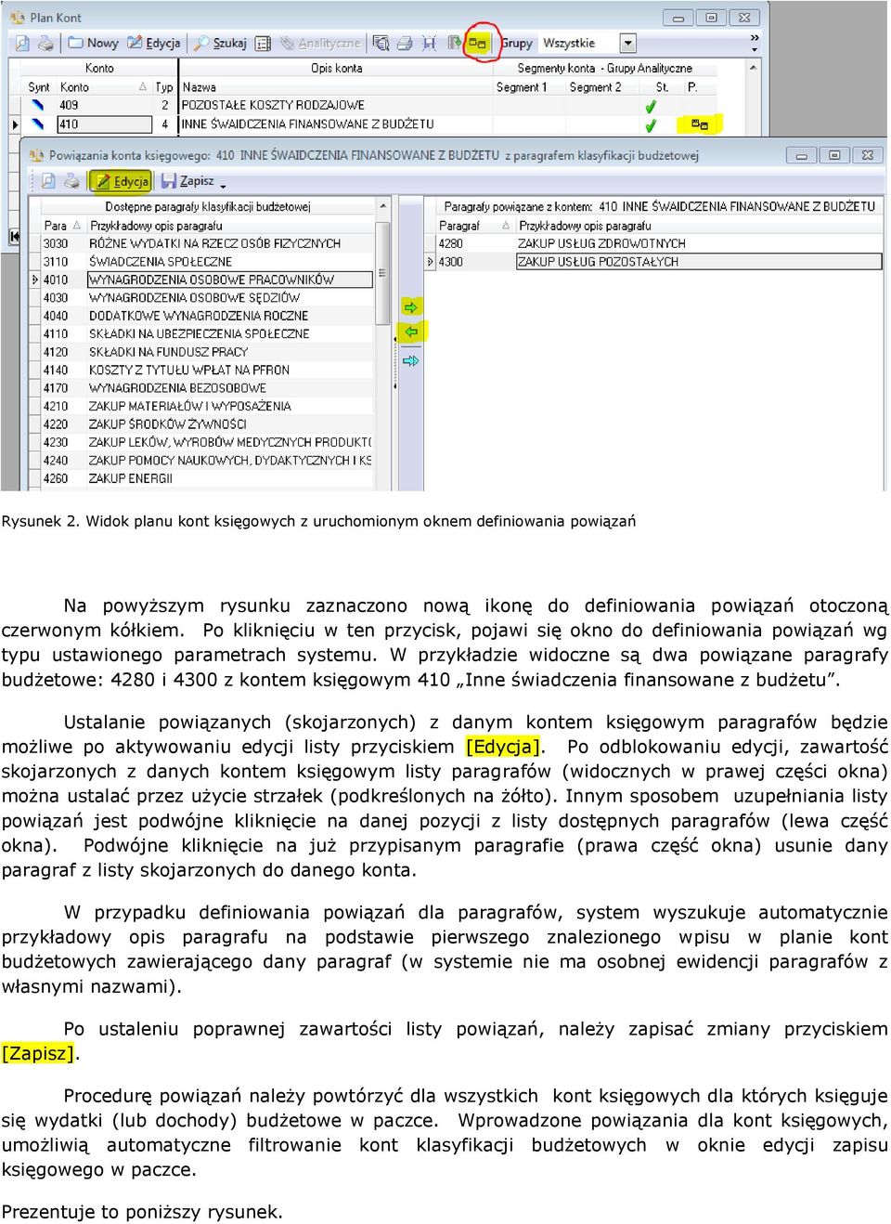Click green checkmark status in row 409
The width and height of the screenshot is (891, 1224).
(652, 107)
